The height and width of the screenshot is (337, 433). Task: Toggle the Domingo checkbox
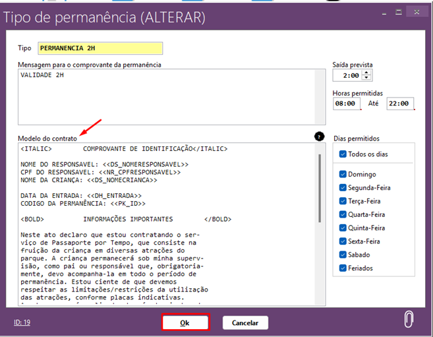tap(343, 174)
